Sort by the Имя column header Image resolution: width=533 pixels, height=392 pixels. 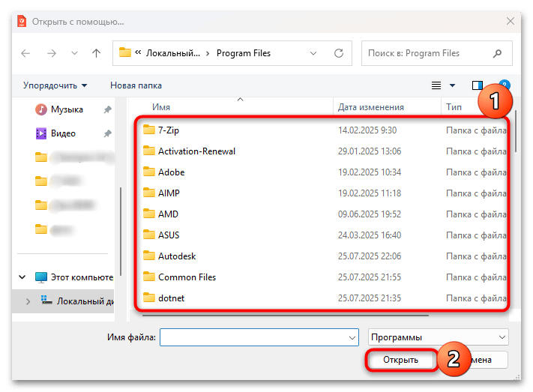(161, 107)
